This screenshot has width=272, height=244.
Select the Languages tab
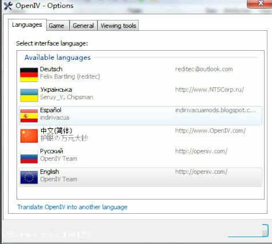pyautogui.click(x=27, y=25)
